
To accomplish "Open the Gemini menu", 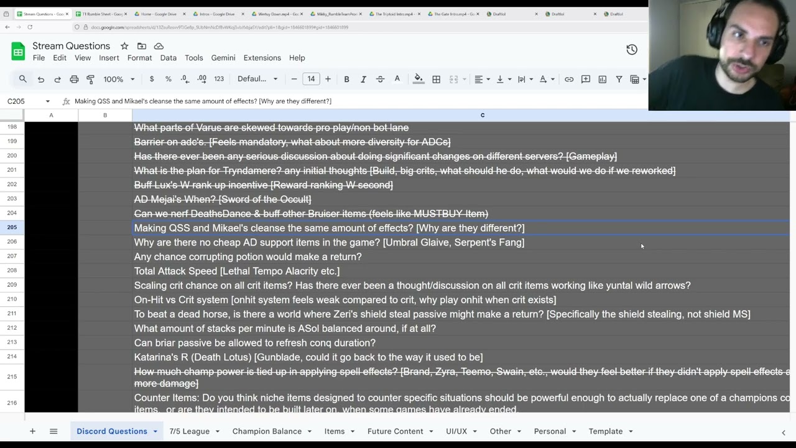I will tap(223, 58).
